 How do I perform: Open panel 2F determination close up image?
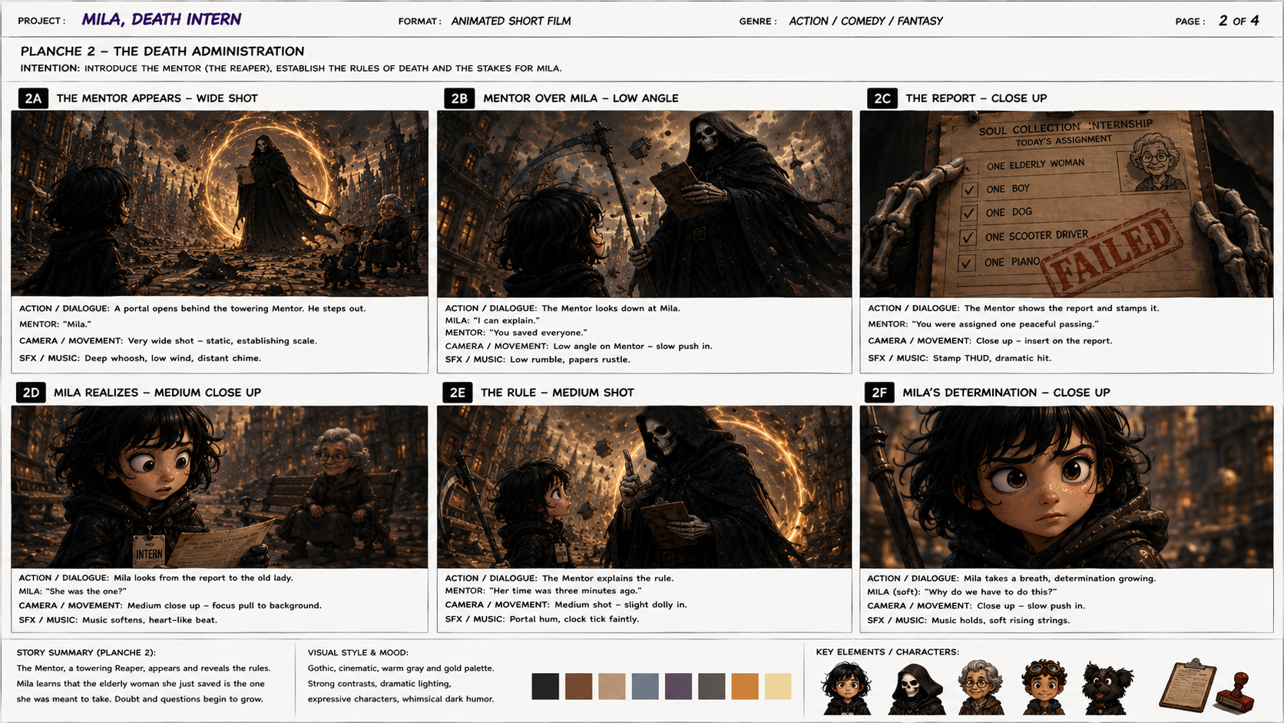(x=1067, y=487)
